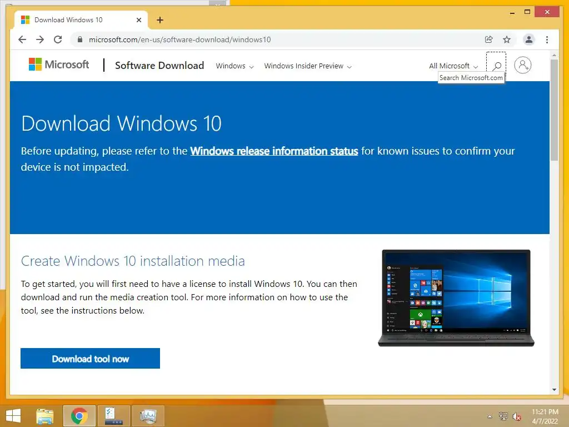The height and width of the screenshot is (427, 569).
Task: Click the Chrome taskbar icon
Action: pos(79,416)
